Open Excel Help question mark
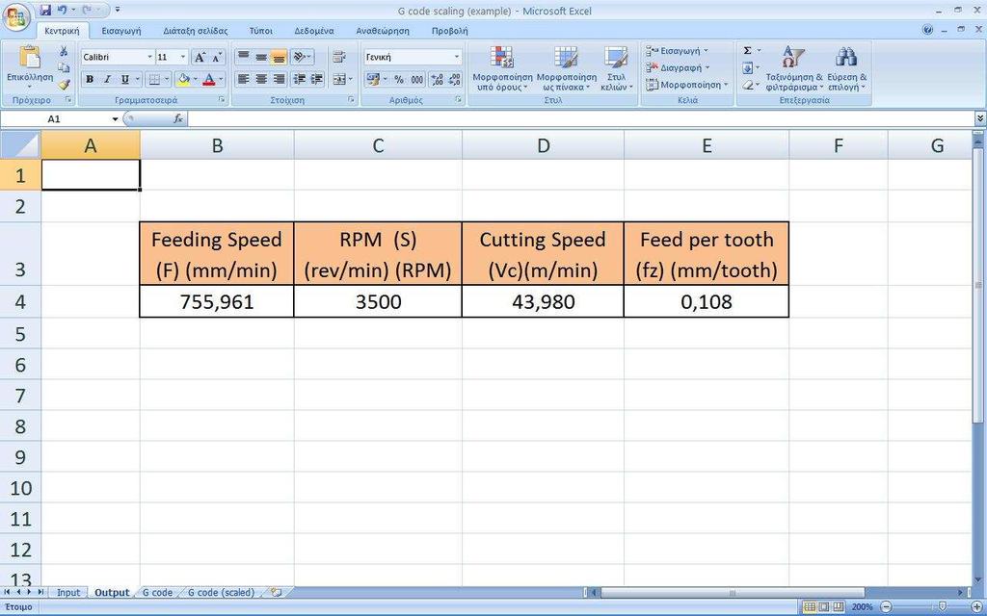 (927, 30)
